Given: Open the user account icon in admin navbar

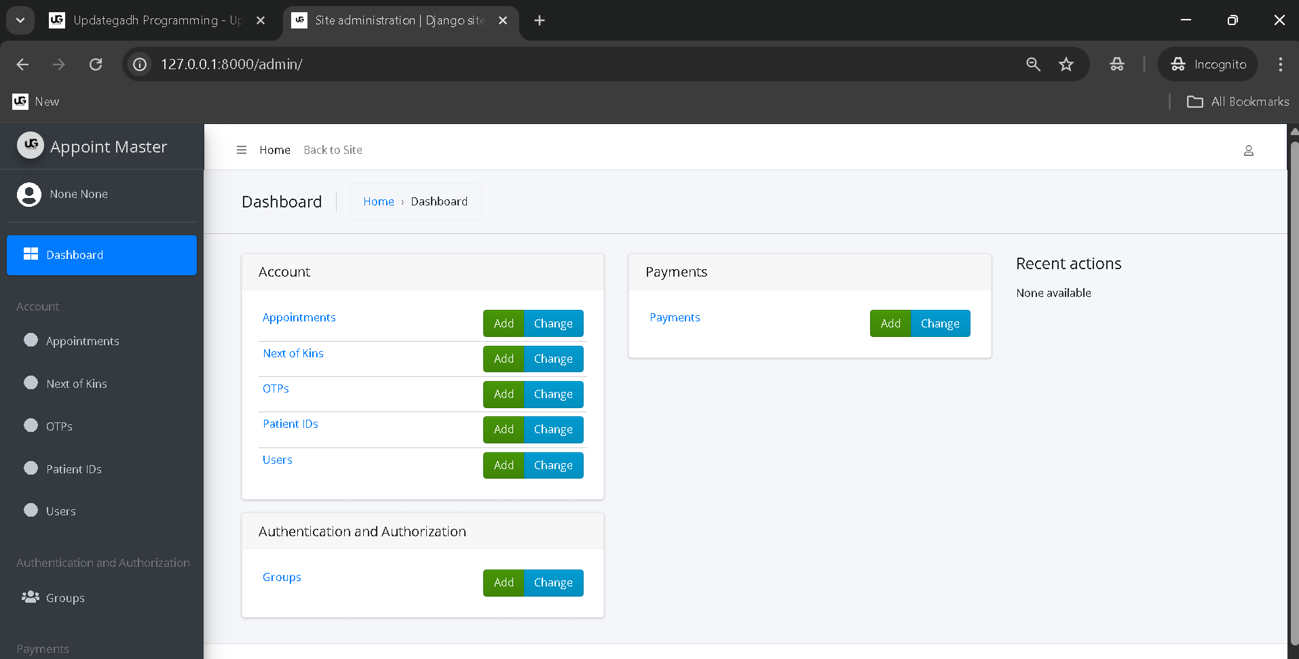Looking at the screenshot, I should pyautogui.click(x=1248, y=150).
